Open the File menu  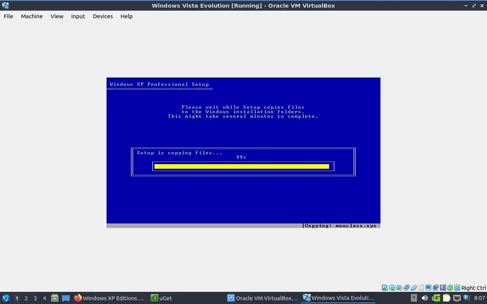(x=8, y=16)
